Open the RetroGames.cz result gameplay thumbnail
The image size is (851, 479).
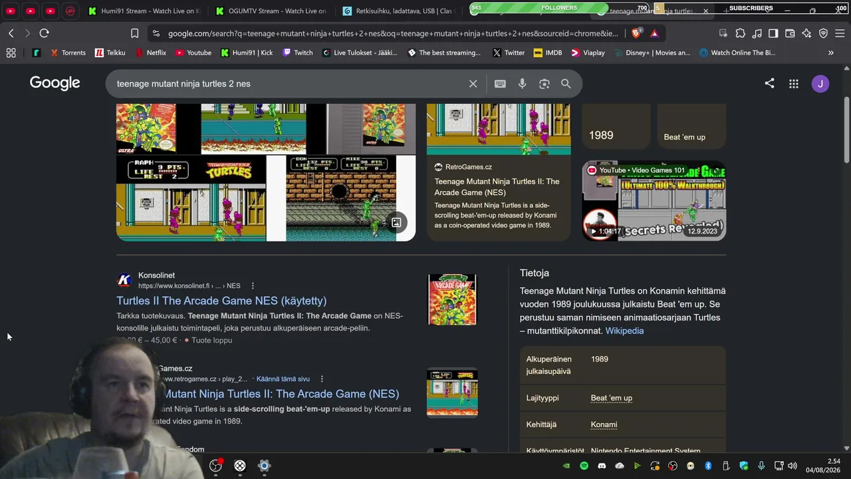coord(452,393)
